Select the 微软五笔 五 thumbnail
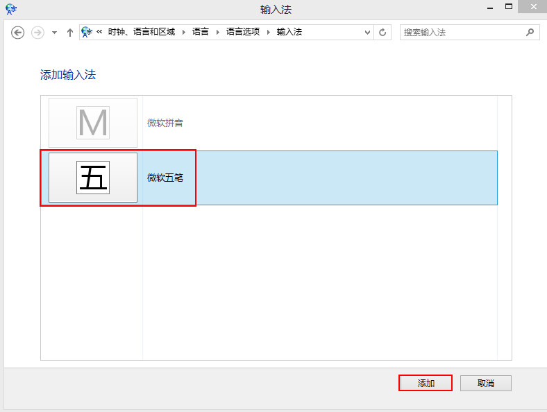Image resolution: width=547 pixels, height=412 pixels. pos(93,178)
